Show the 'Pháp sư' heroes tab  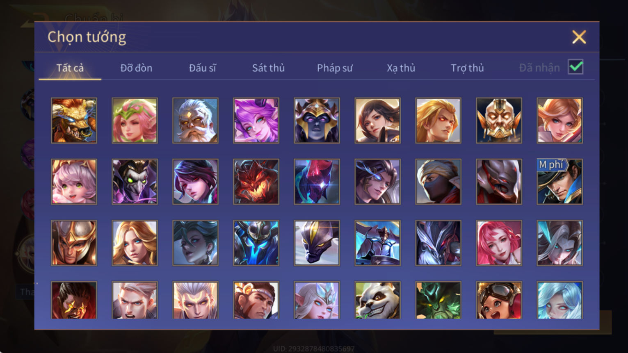tap(334, 68)
